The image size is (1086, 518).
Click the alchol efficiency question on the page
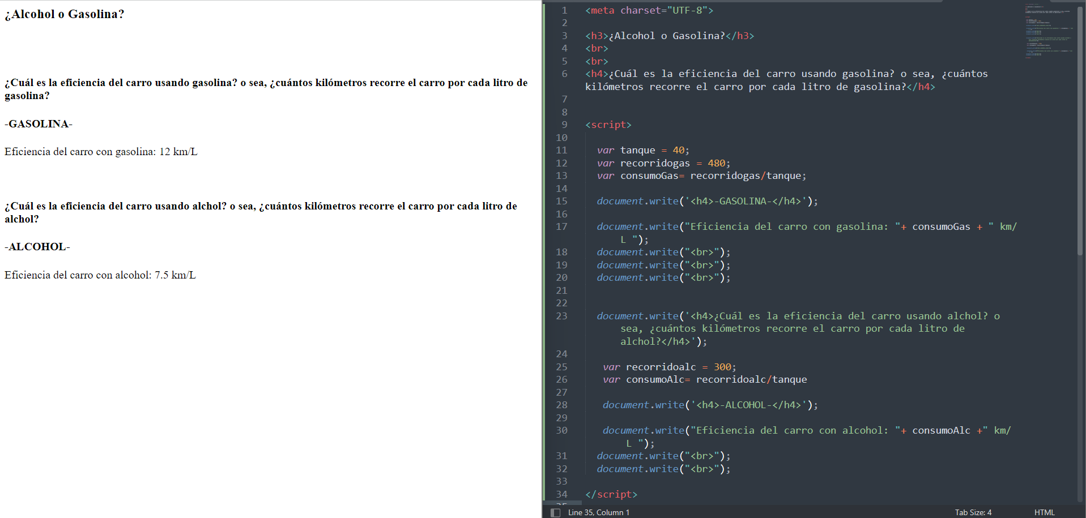pyautogui.click(x=261, y=212)
